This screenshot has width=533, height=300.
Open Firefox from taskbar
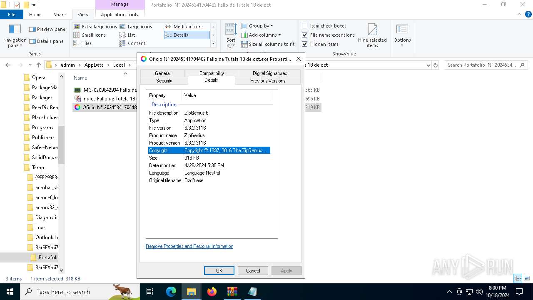click(212, 292)
